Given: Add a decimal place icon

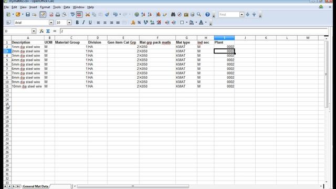Looking at the screenshot, I should 152,23.
